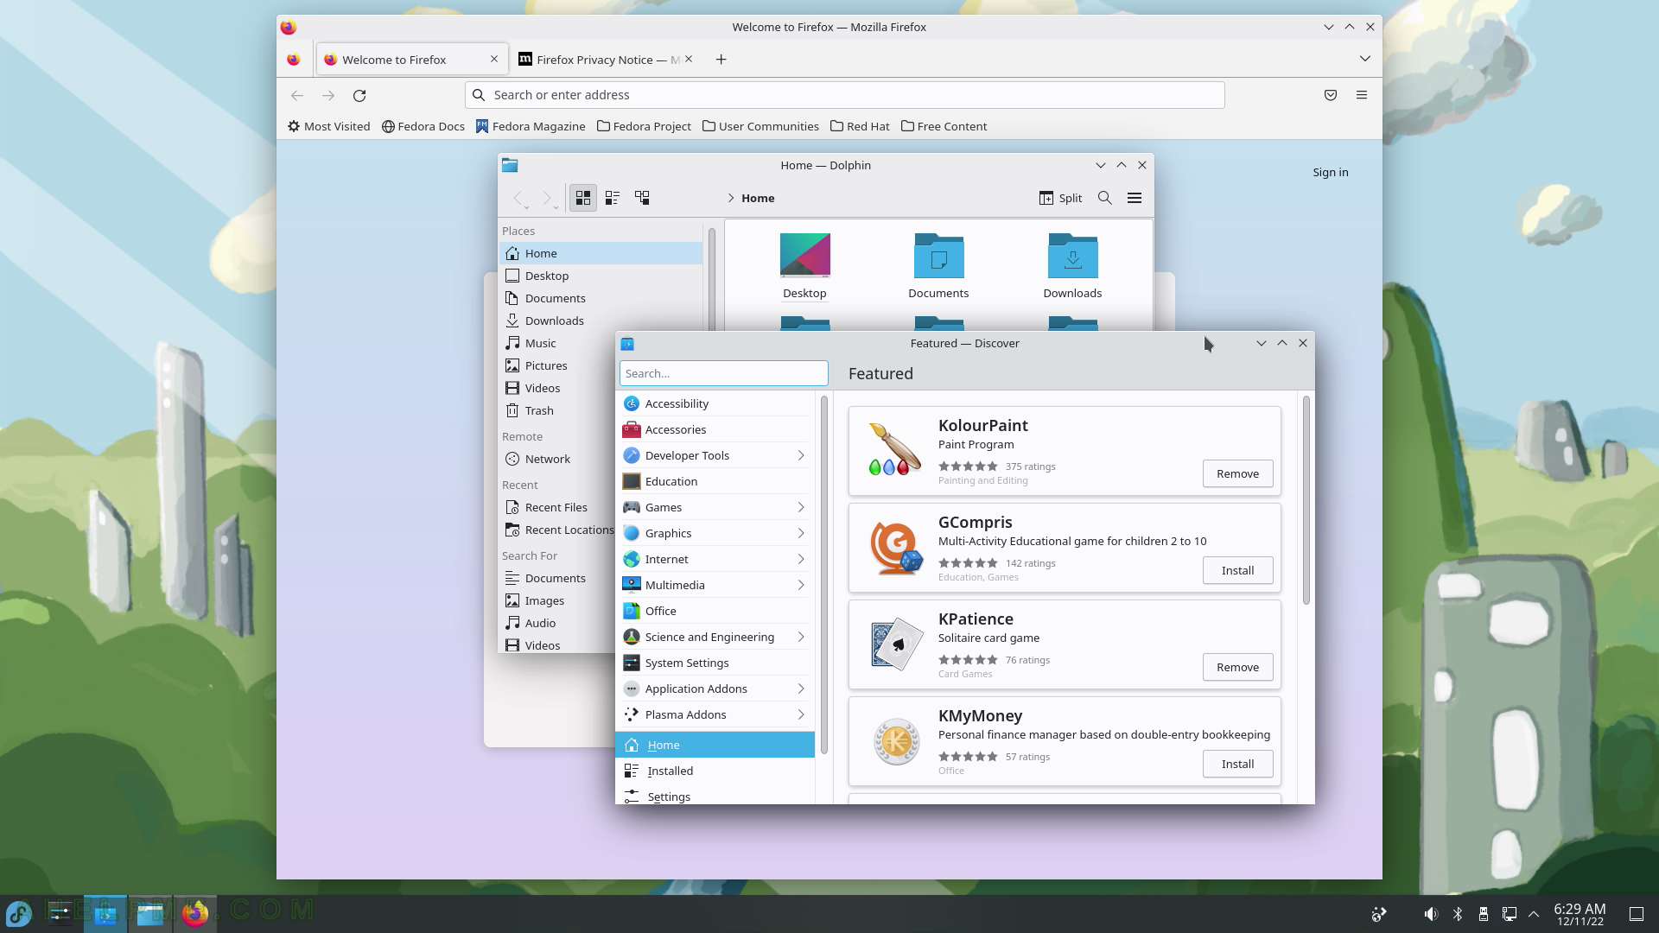The height and width of the screenshot is (933, 1659).
Task: Remove KolourPaint application
Action: tap(1237, 473)
